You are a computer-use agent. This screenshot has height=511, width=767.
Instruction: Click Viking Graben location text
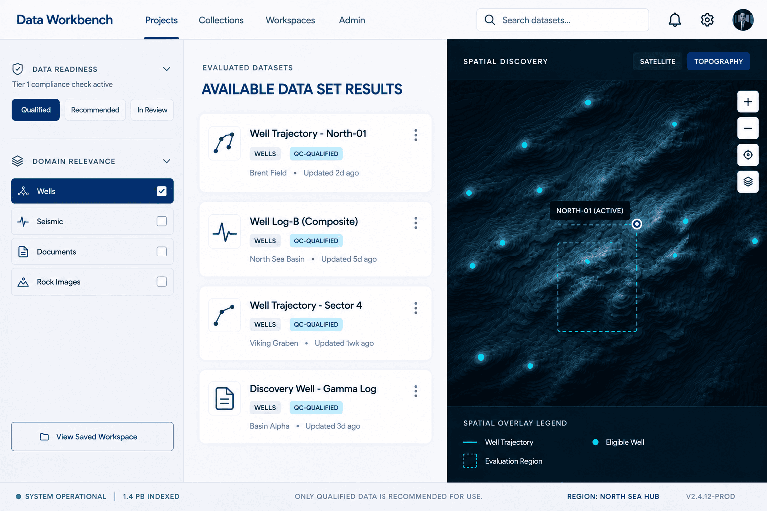coord(274,343)
